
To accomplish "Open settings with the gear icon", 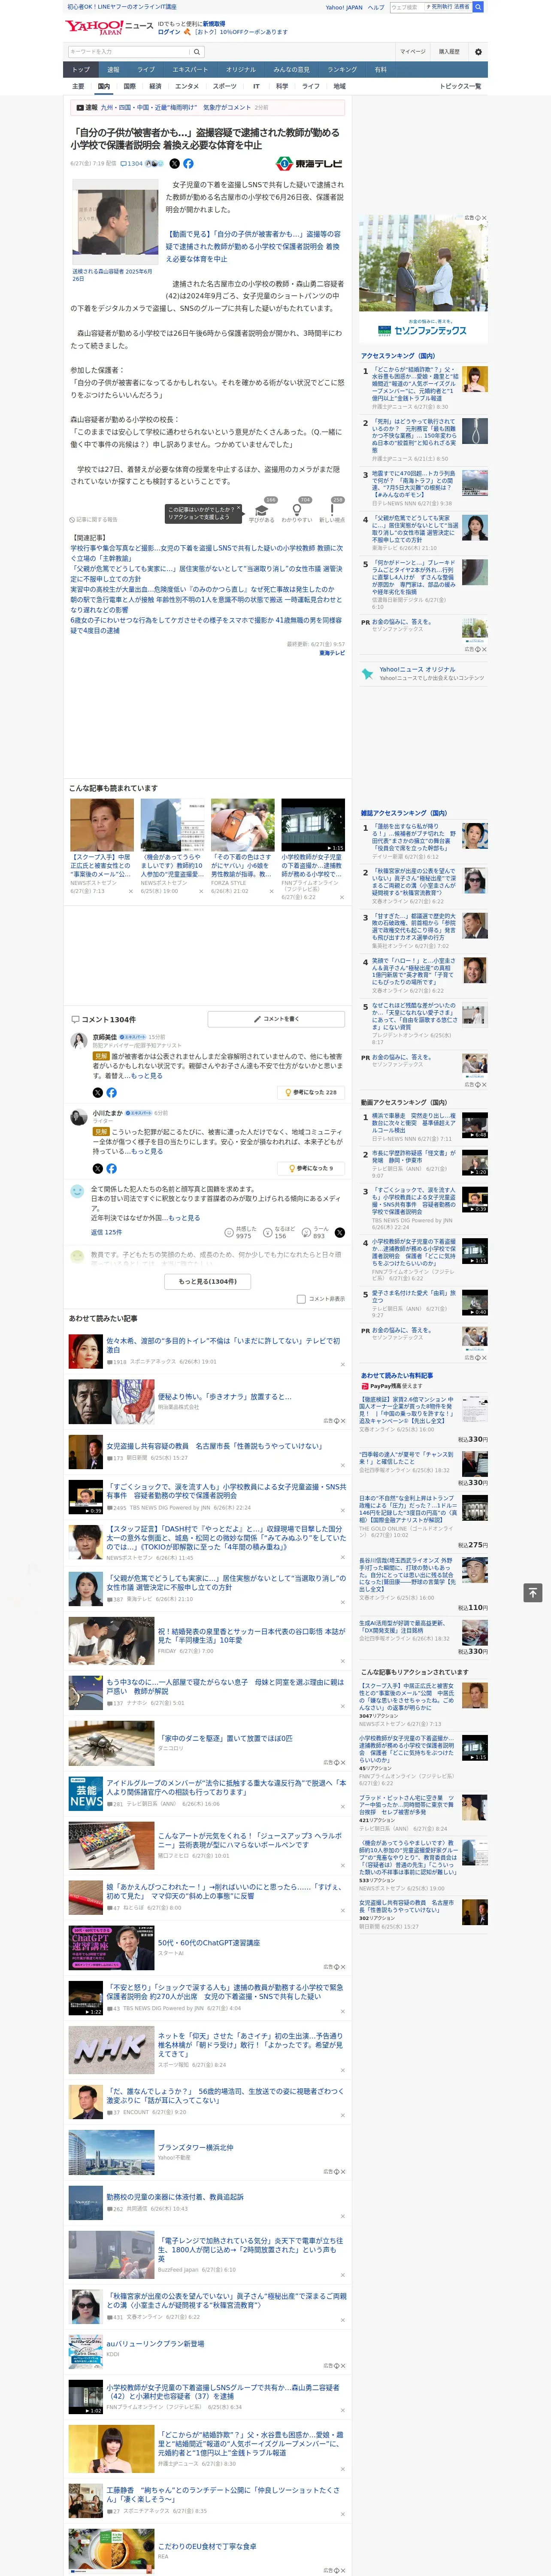I will pyautogui.click(x=478, y=52).
